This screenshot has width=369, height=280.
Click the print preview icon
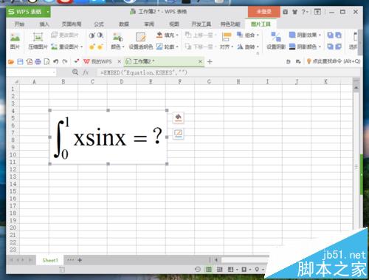[46, 61]
